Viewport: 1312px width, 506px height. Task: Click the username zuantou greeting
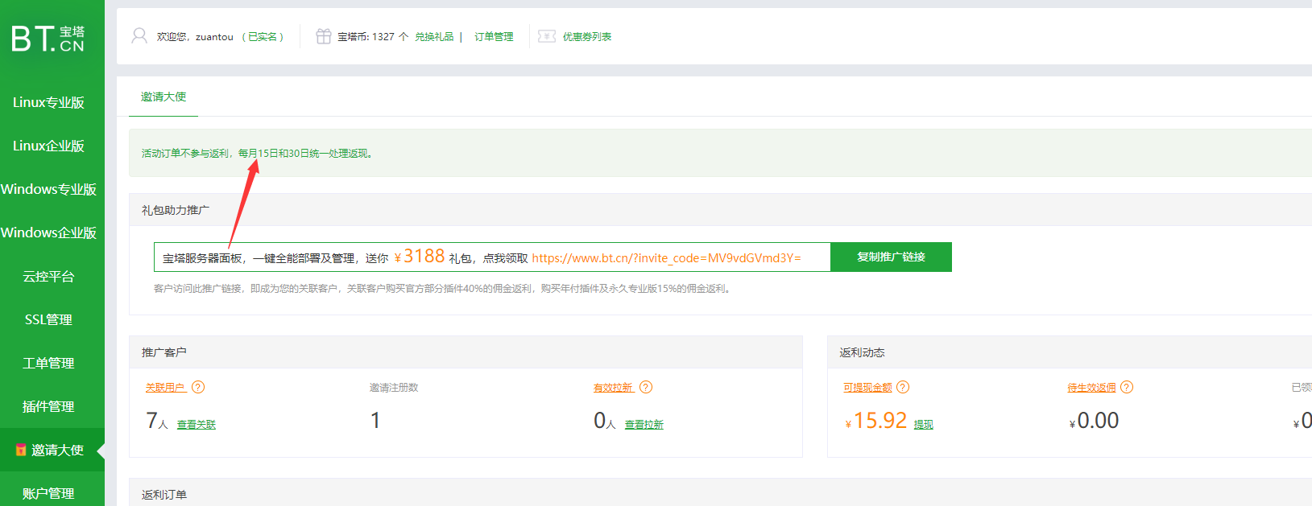coord(195,37)
